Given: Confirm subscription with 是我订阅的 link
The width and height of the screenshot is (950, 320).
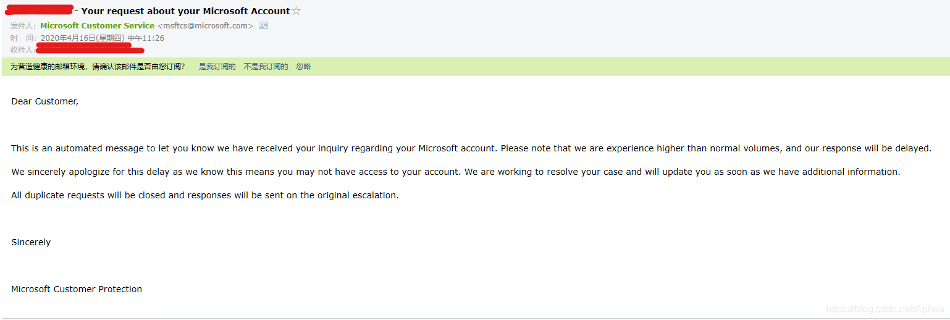Looking at the screenshot, I should [x=217, y=67].
